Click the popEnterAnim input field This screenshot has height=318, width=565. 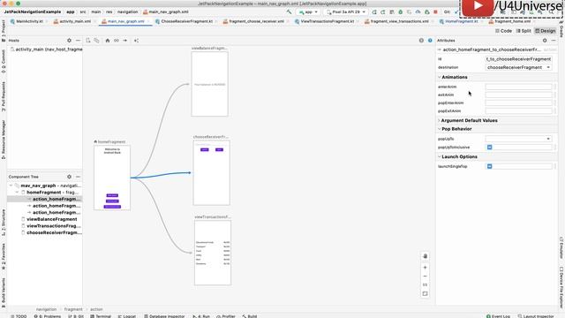click(x=518, y=103)
